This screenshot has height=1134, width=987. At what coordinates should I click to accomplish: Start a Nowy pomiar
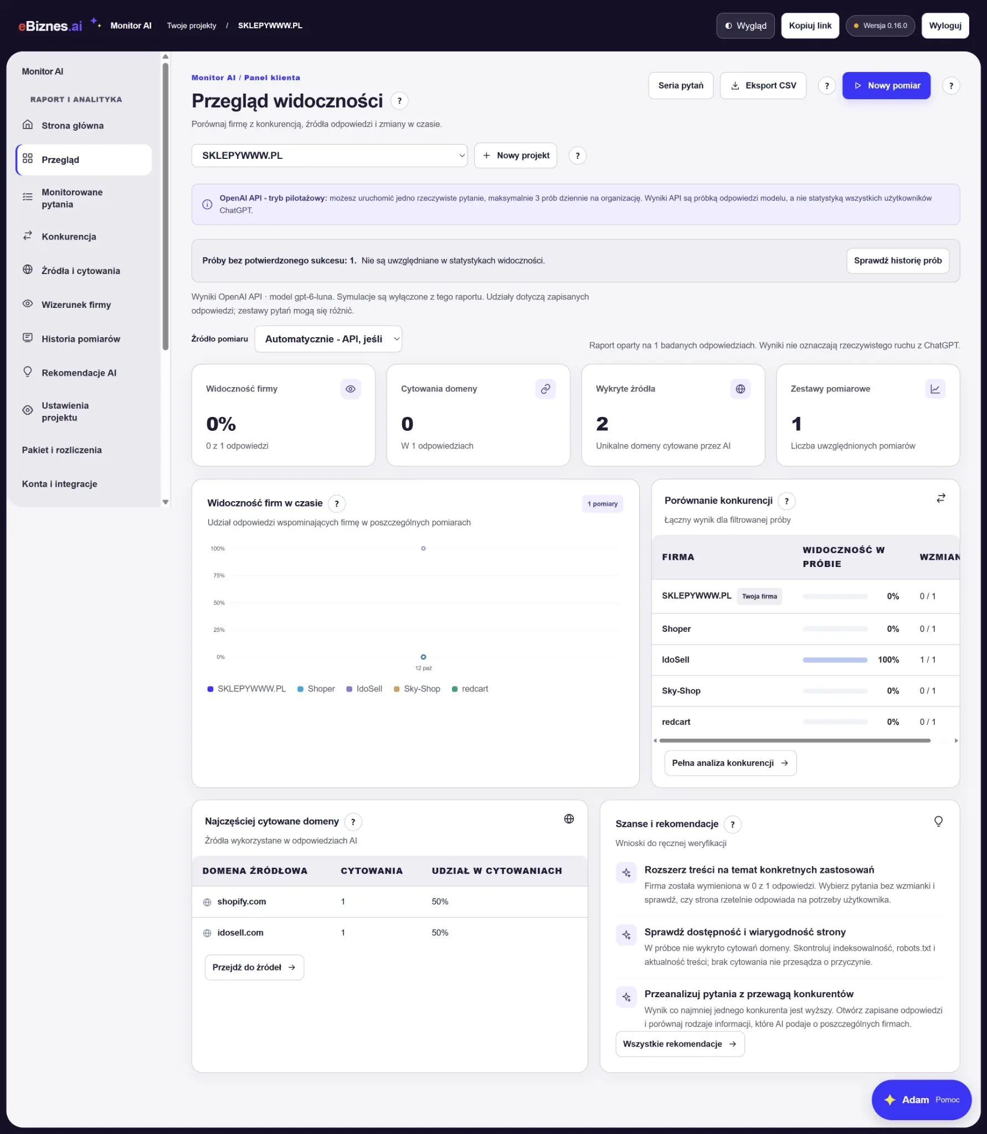(886, 86)
